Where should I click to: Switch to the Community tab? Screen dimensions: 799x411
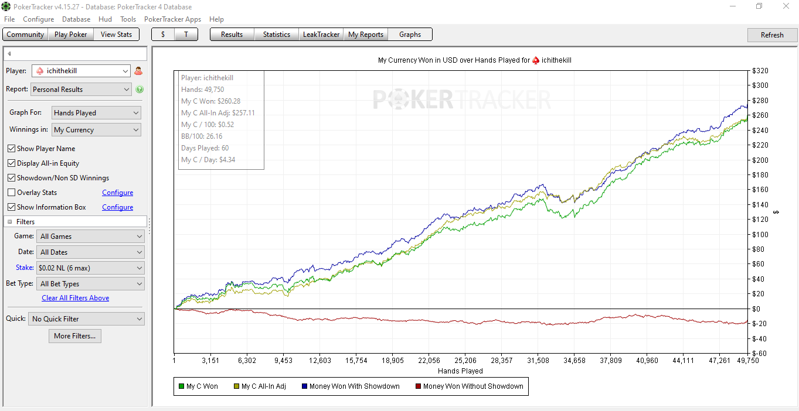coord(25,35)
